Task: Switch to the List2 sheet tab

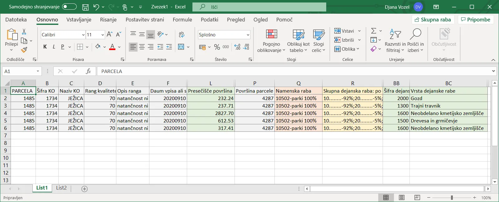Action: pyautogui.click(x=61, y=188)
